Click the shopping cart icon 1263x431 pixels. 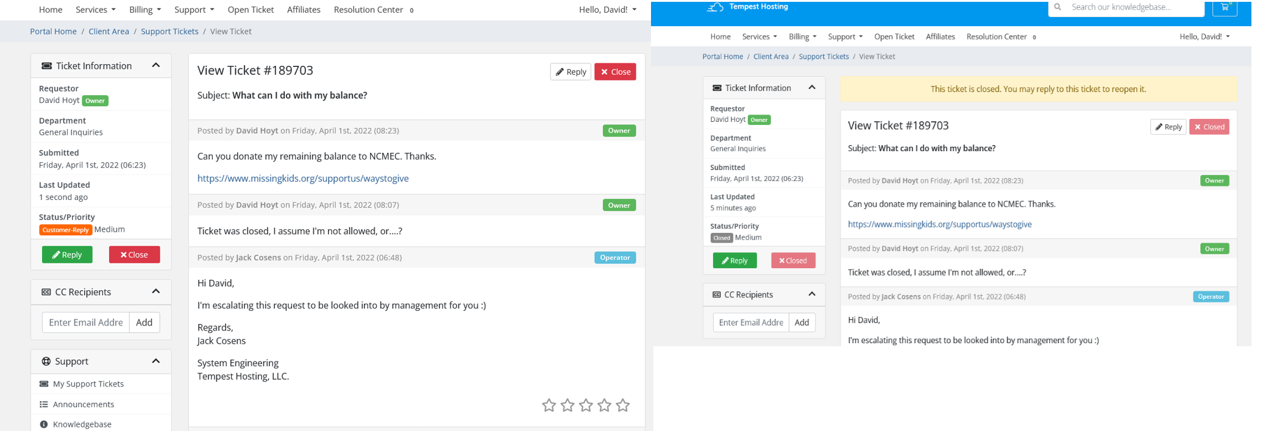click(1225, 7)
